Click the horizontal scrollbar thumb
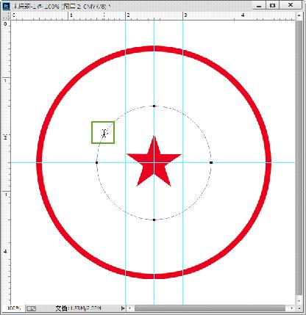 click(210, 308)
